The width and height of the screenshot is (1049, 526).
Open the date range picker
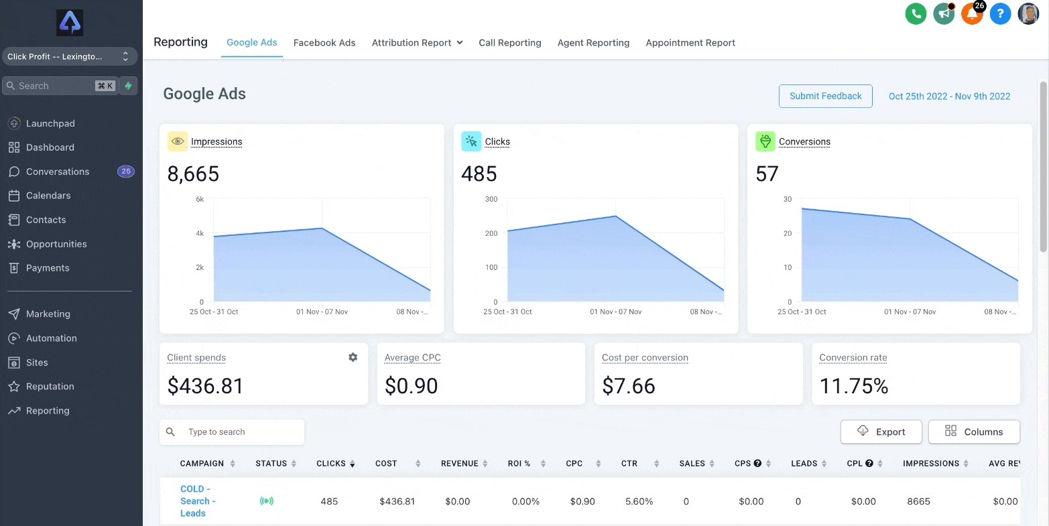coord(949,96)
